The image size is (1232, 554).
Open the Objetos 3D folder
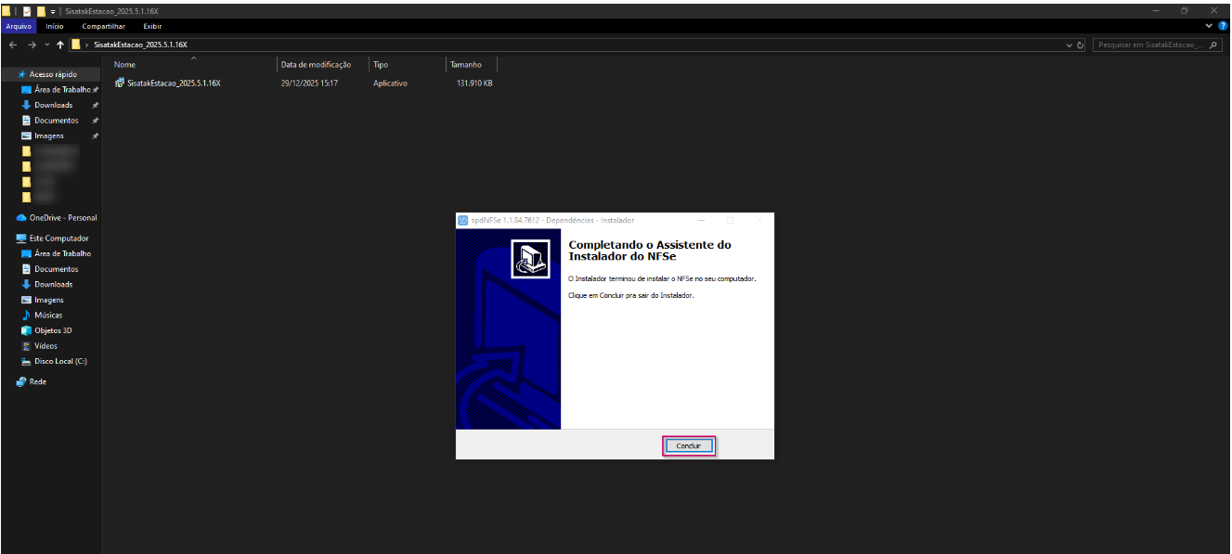pos(53,330)
